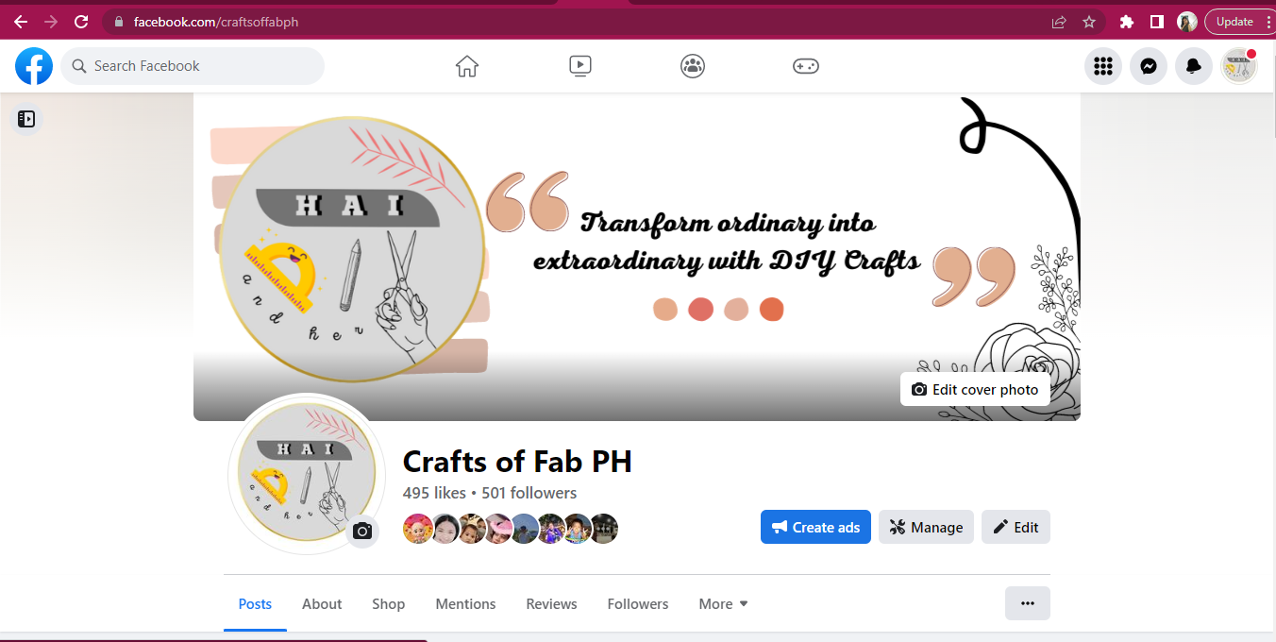Screen dimensions: 1276x642
Task: Open the three-dot options button below Edit
Action: (1028, 603)
